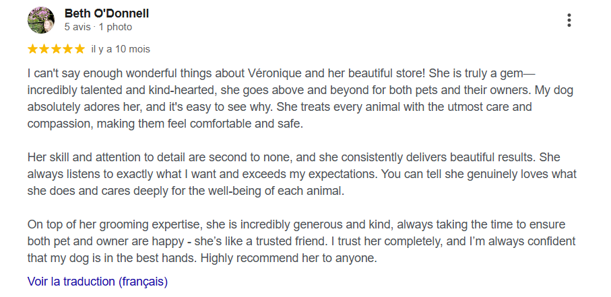Click the paragraph starting 'On top of her grooming'
This screenshot has height=297, width=611.
point(302,241)
